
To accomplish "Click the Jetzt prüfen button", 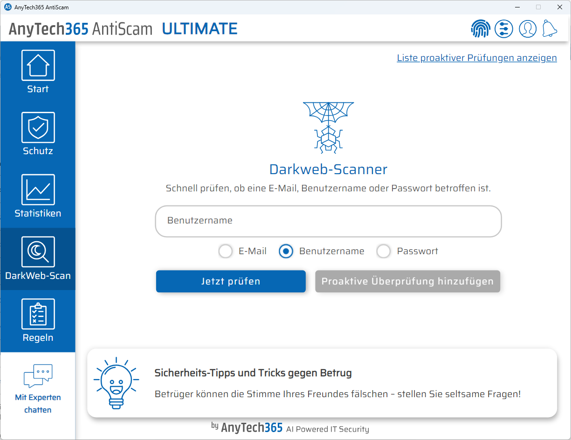I will (x=231, y=281).
